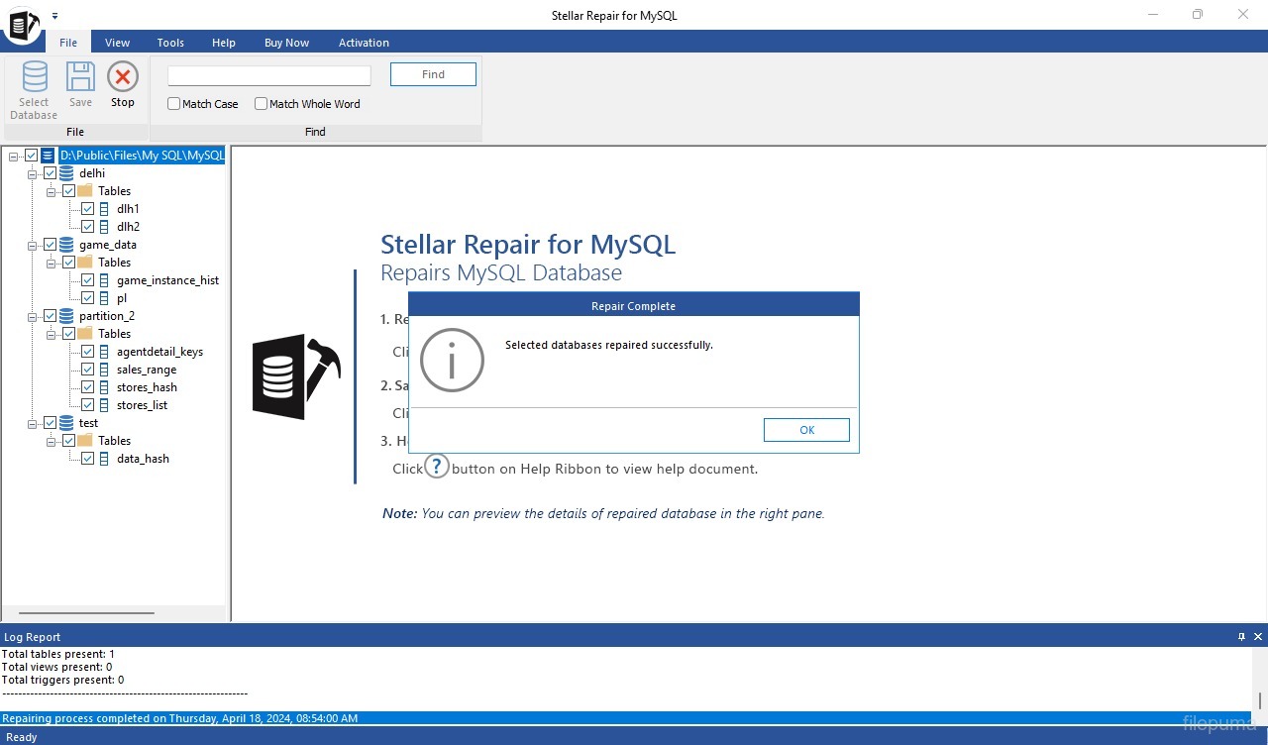Screen dimensions: 1268x745
Task: Click the help question mark icon
Action: tap(437, 467)
